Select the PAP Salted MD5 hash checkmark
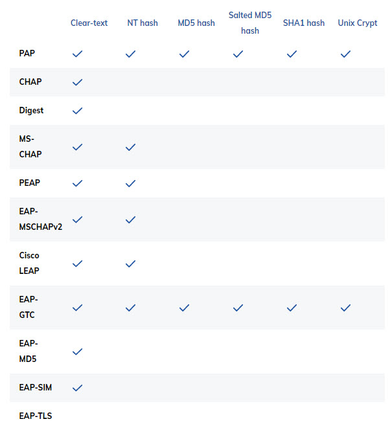 238,54
